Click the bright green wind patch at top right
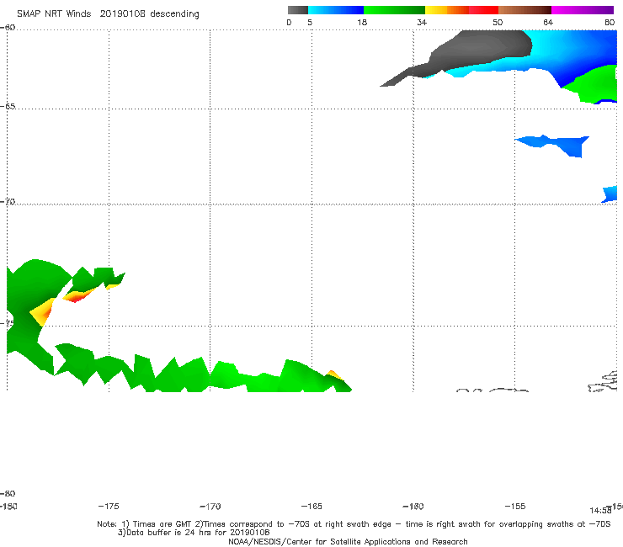The height and width of the screenshot is (547, 623). tap(594, 84)
